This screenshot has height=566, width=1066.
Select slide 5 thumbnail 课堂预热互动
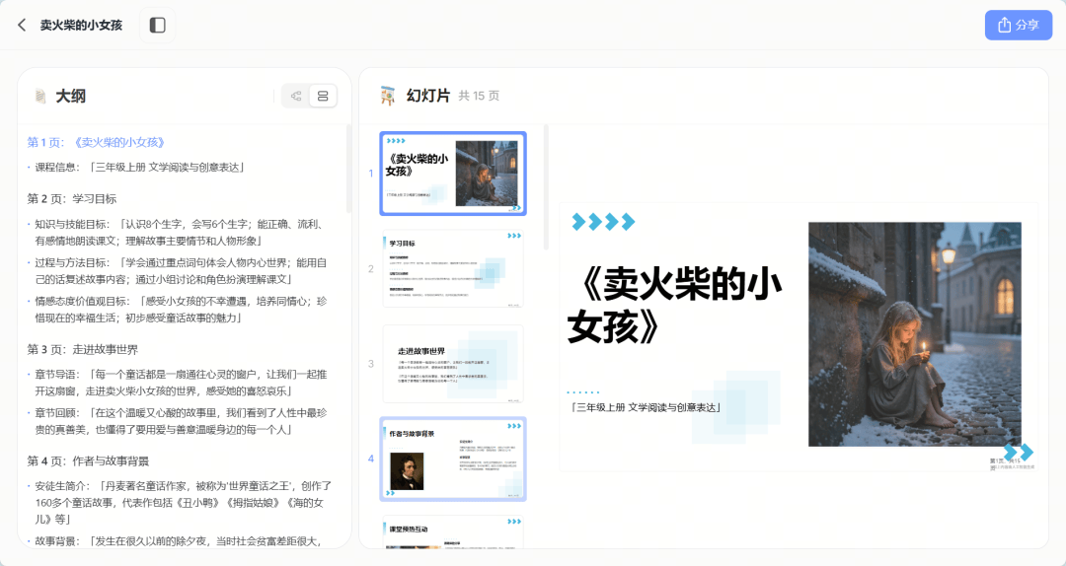tap(453, 532)
